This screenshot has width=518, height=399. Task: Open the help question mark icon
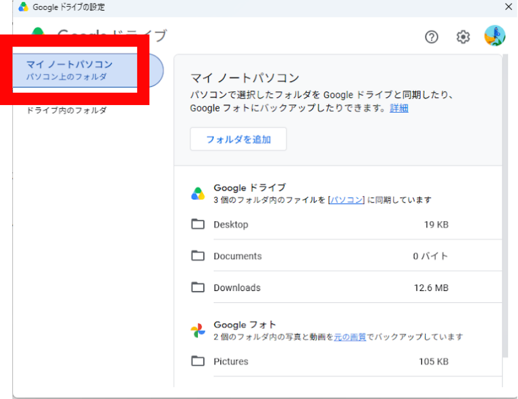(431, 37)
